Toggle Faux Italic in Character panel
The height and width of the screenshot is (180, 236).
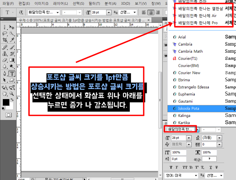coord(177,167)
